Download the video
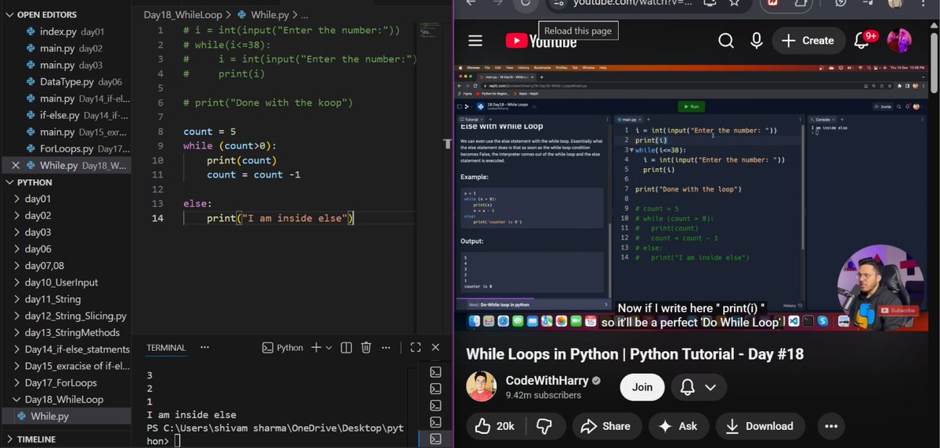This screenshot has width=940, height=448. 759,426
